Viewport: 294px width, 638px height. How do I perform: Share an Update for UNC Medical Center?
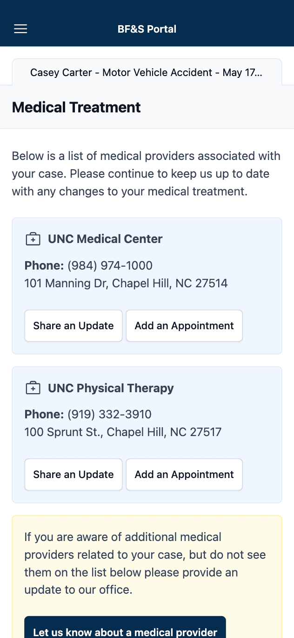coord(73,326)
